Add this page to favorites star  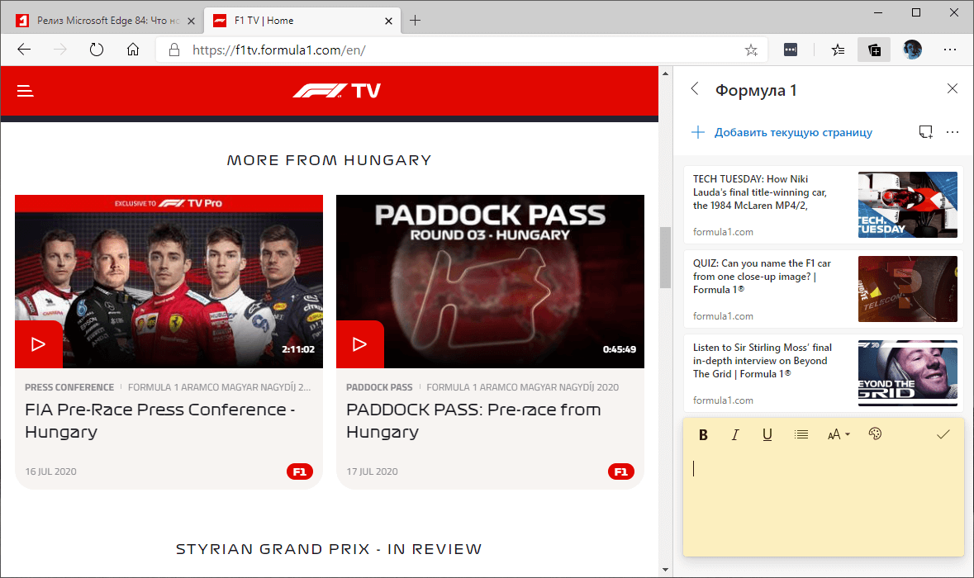coord(751,50)
